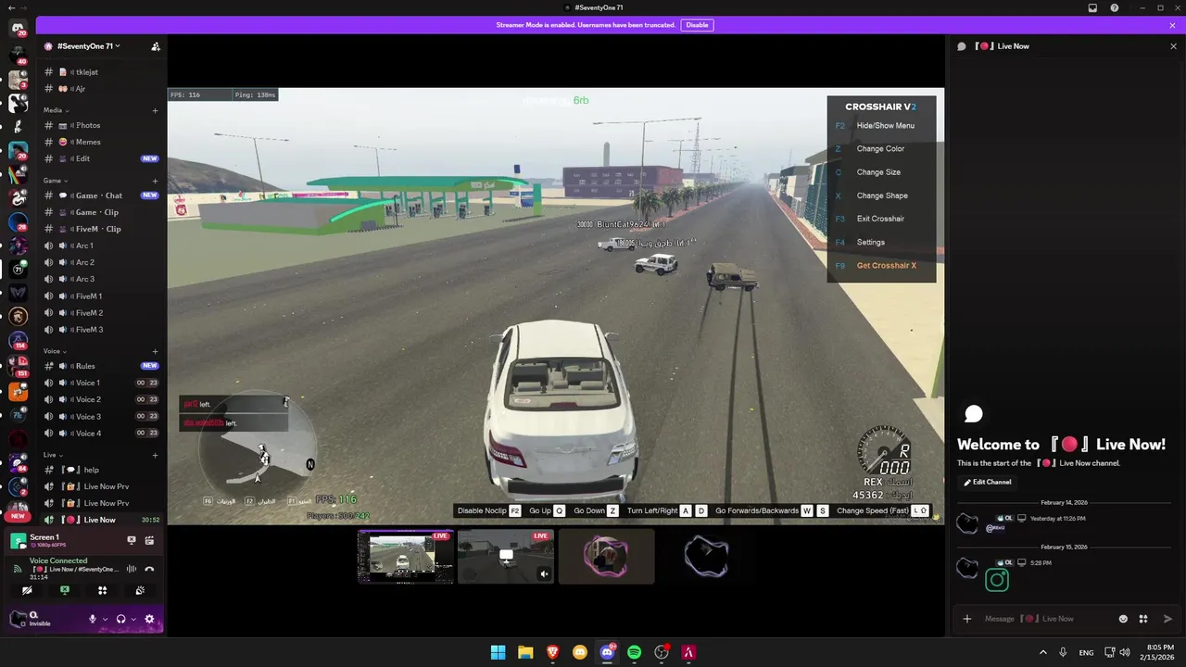This screenshot has width=1186, height=667.
Task: Turn on camera in the voice panel
Action: (27, 590)
